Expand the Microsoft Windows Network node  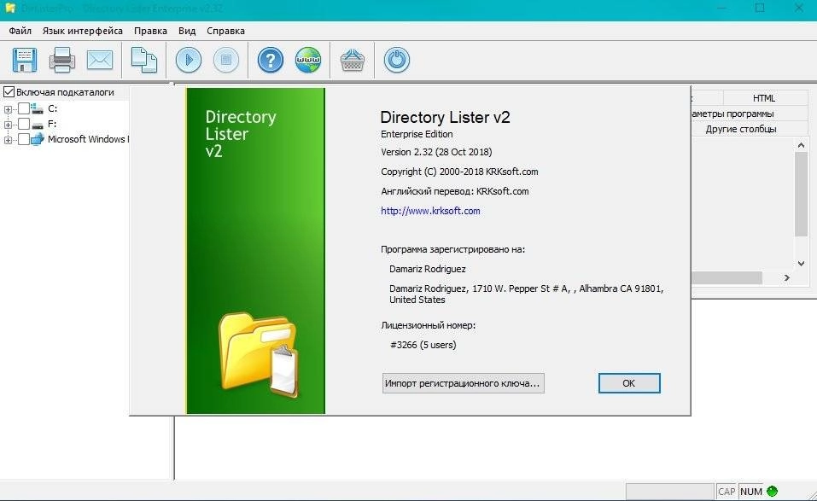(8, 140)
